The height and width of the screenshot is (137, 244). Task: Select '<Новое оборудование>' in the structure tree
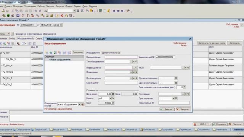point(60,60)
